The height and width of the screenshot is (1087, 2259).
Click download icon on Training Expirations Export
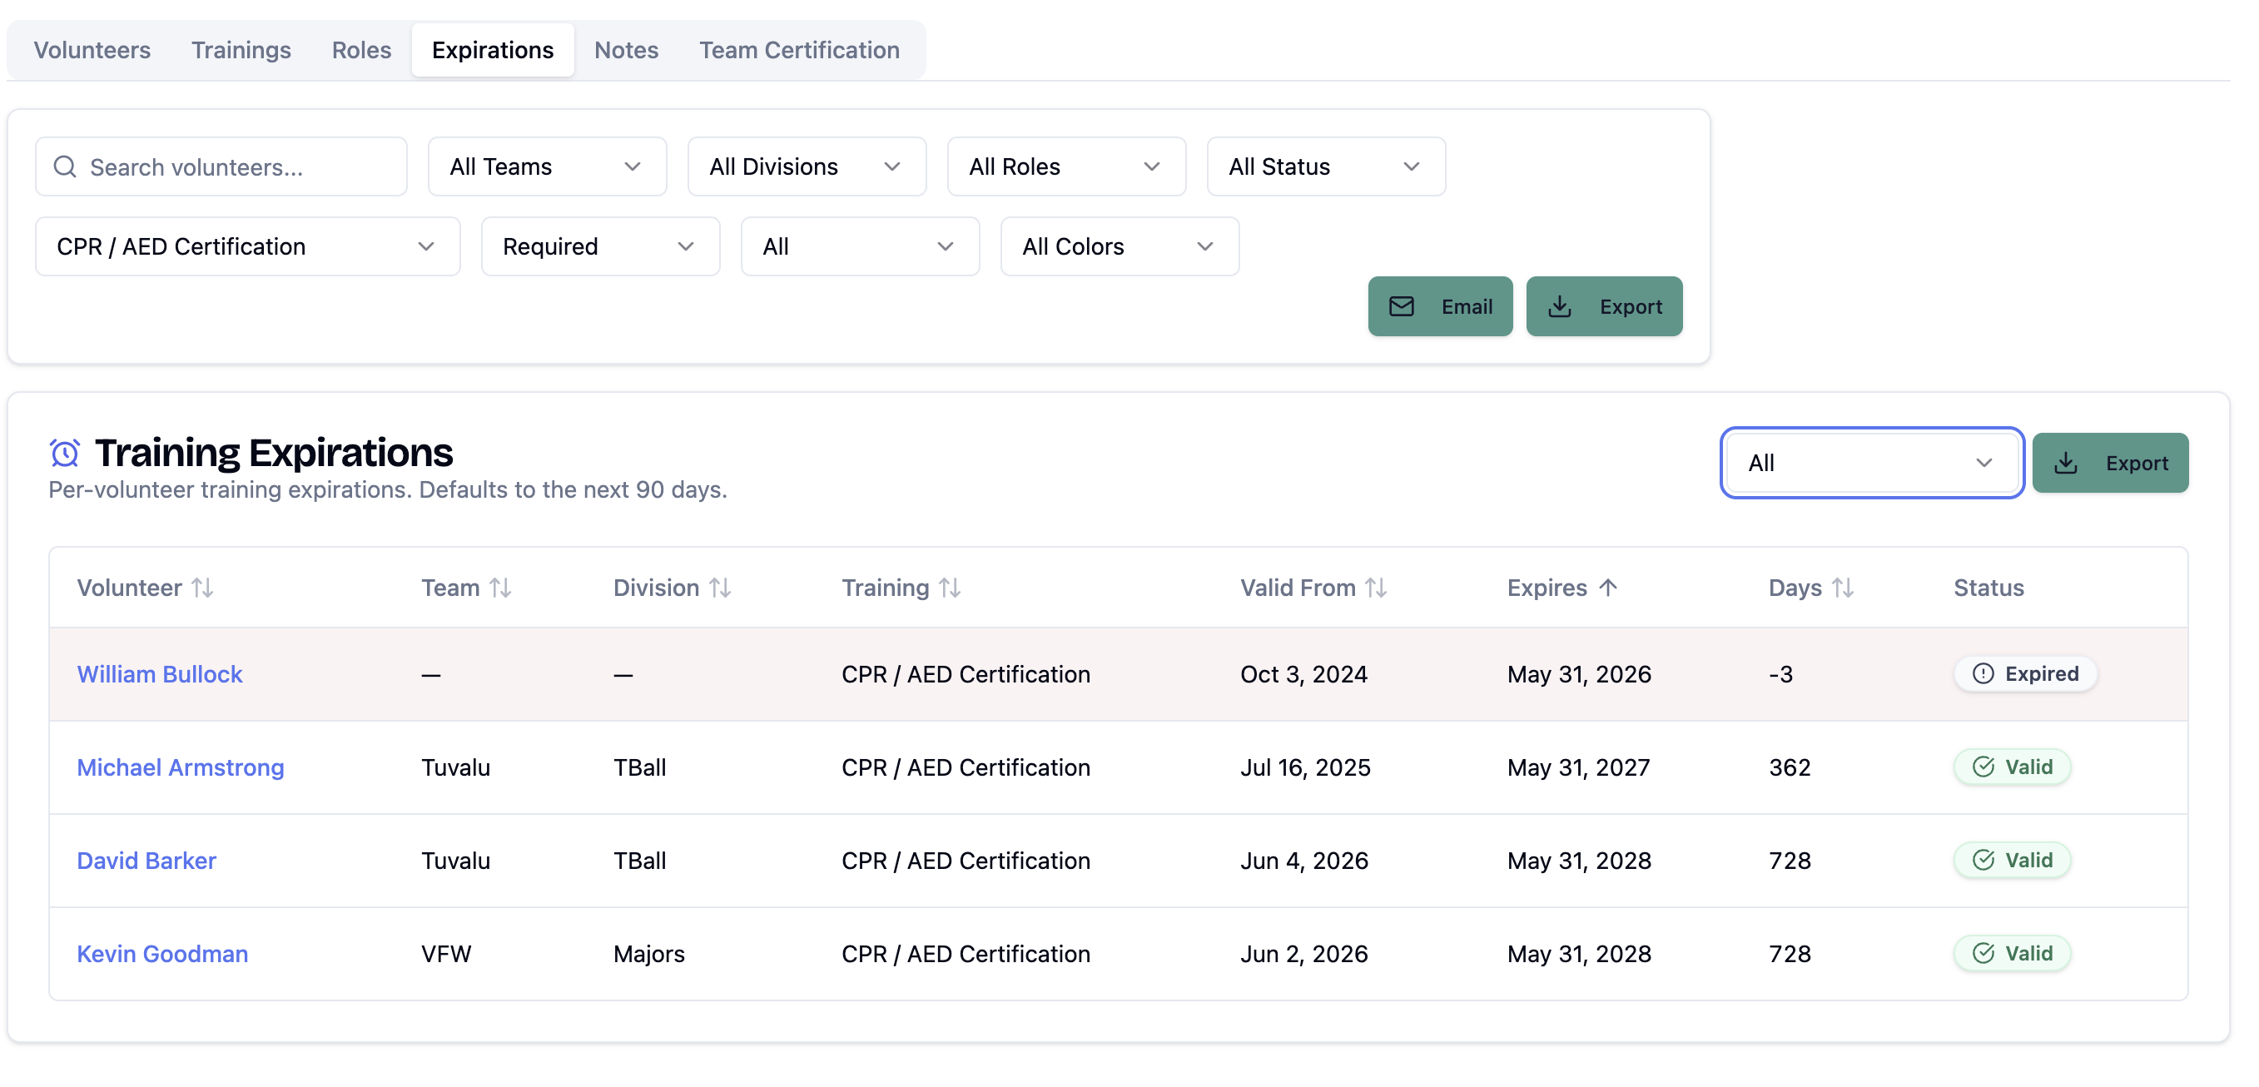pyautogui.click(x=2065, y=463)
